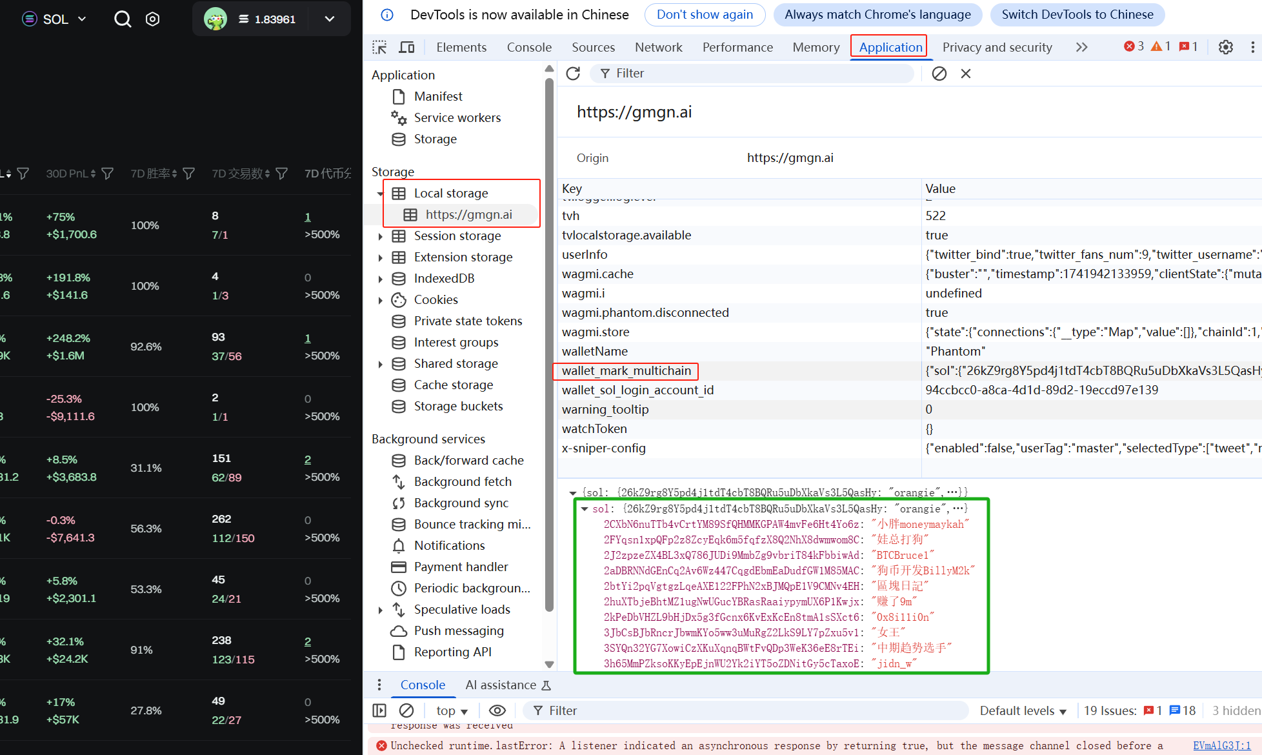The width and height of the screenshot is (1262, 755).
Task: Switch to the Console tab in top bar
Action: [529, 47]
